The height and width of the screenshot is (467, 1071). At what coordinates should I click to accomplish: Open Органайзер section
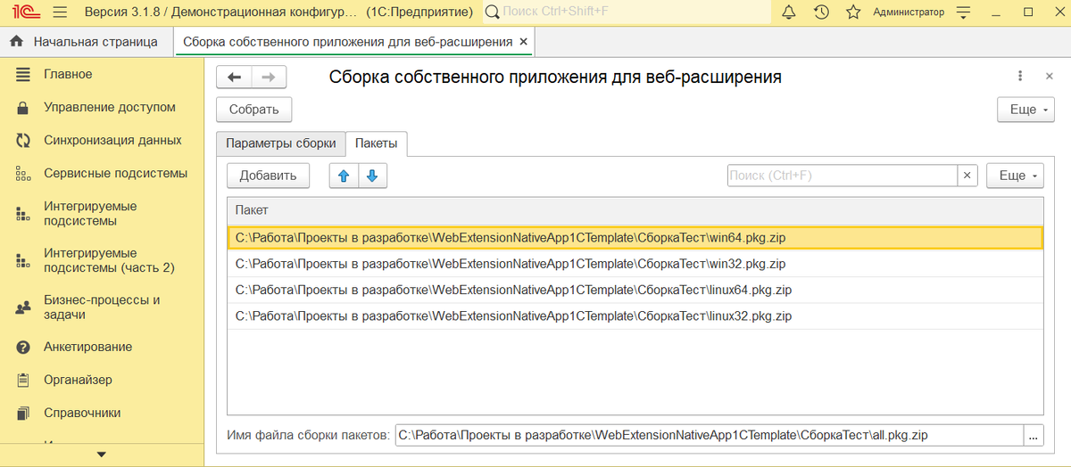click(78, 380)
